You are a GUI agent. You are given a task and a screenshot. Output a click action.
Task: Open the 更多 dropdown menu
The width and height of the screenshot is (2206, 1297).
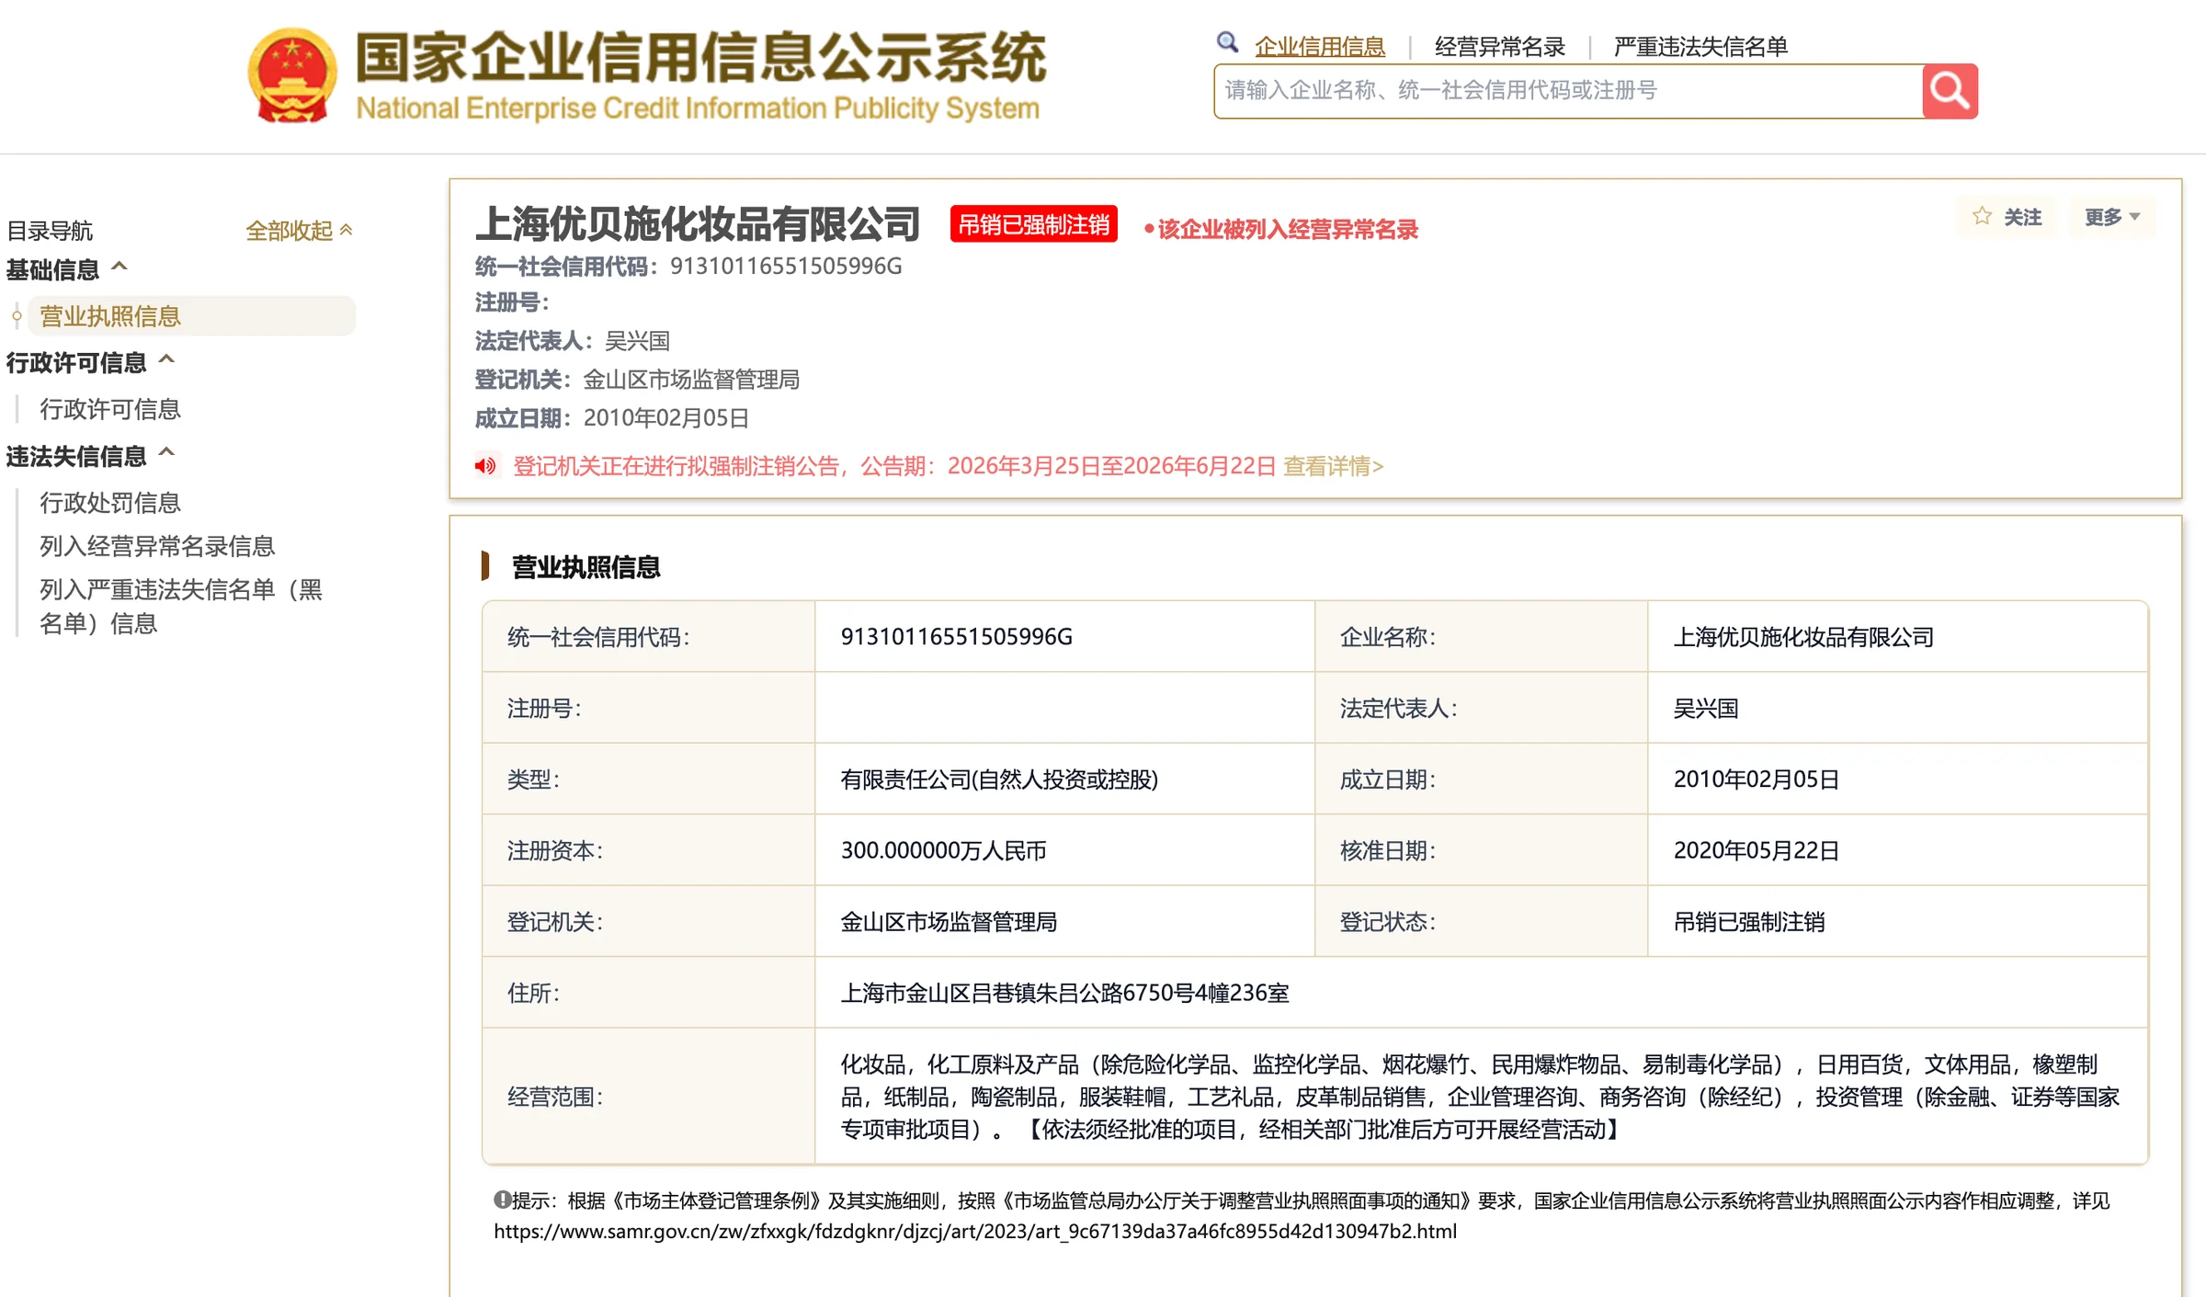2112,217
